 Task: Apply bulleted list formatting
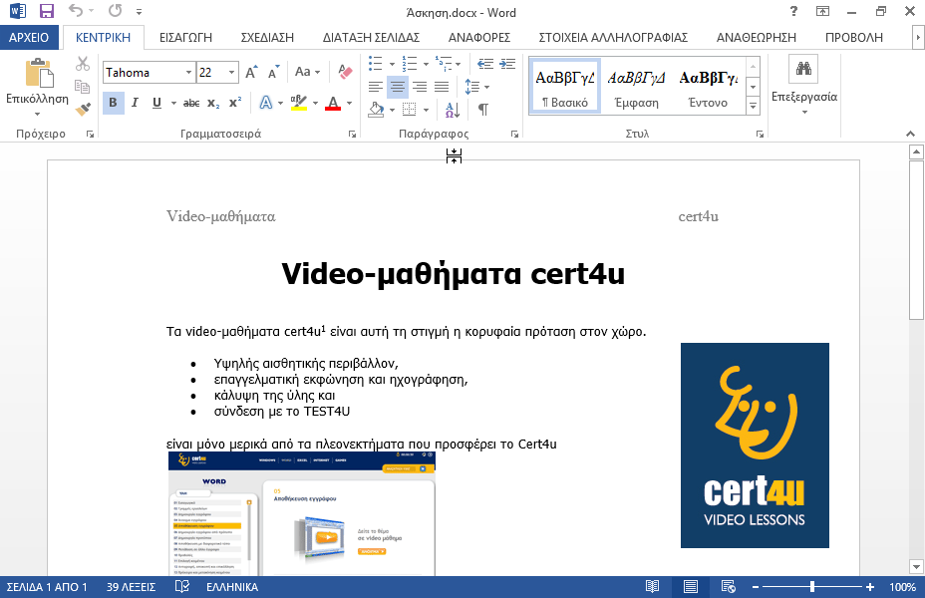[x=375, y=64]
